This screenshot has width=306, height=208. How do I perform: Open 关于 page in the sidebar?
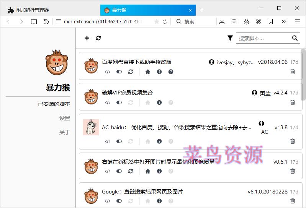[x=65, y=132]
